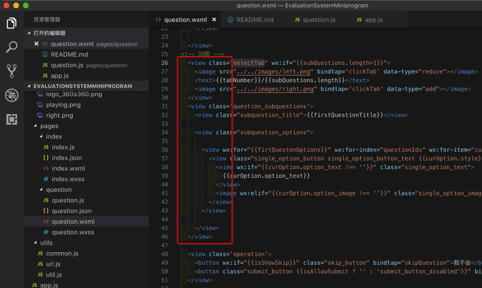The image size is (482, 288).
Task: Click the 资源管理器 panel header
Action: click(47, 20)
